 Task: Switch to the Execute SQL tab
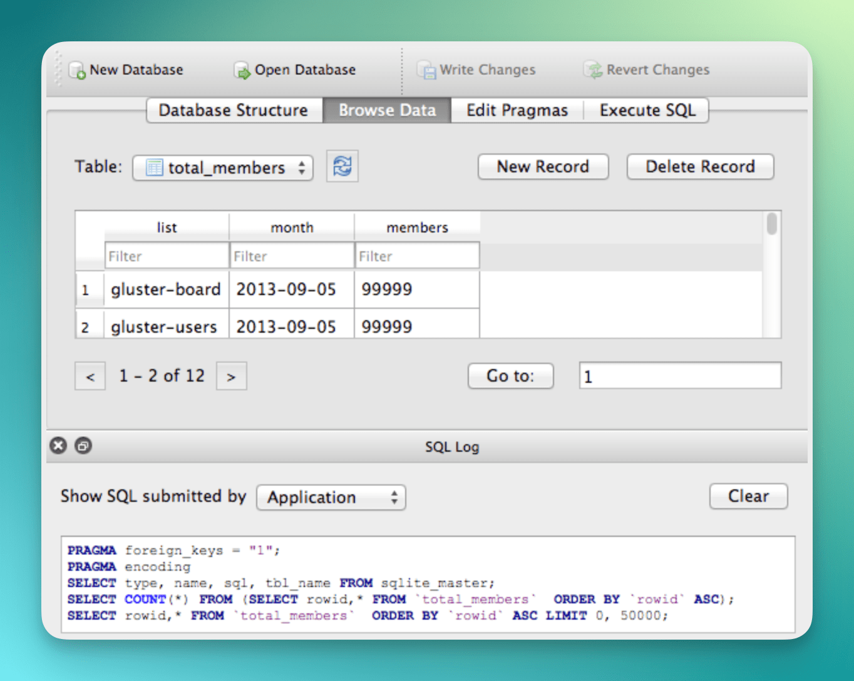click(x=647, y=110)
